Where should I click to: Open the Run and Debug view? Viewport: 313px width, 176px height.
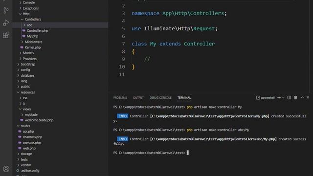[6, 22]
